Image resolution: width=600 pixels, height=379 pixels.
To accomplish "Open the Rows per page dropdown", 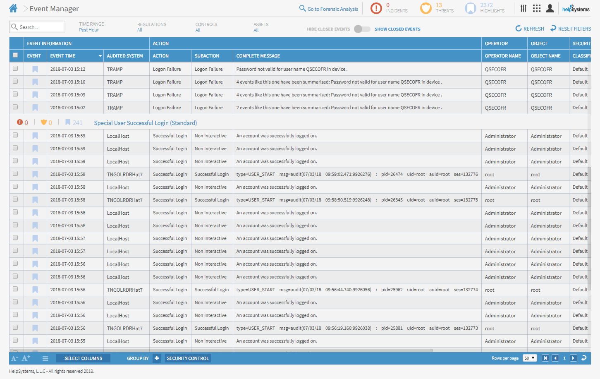I will coord(530,358).
